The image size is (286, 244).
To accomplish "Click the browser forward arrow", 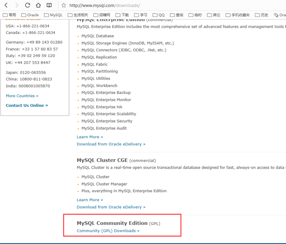I will click(17, 5).
